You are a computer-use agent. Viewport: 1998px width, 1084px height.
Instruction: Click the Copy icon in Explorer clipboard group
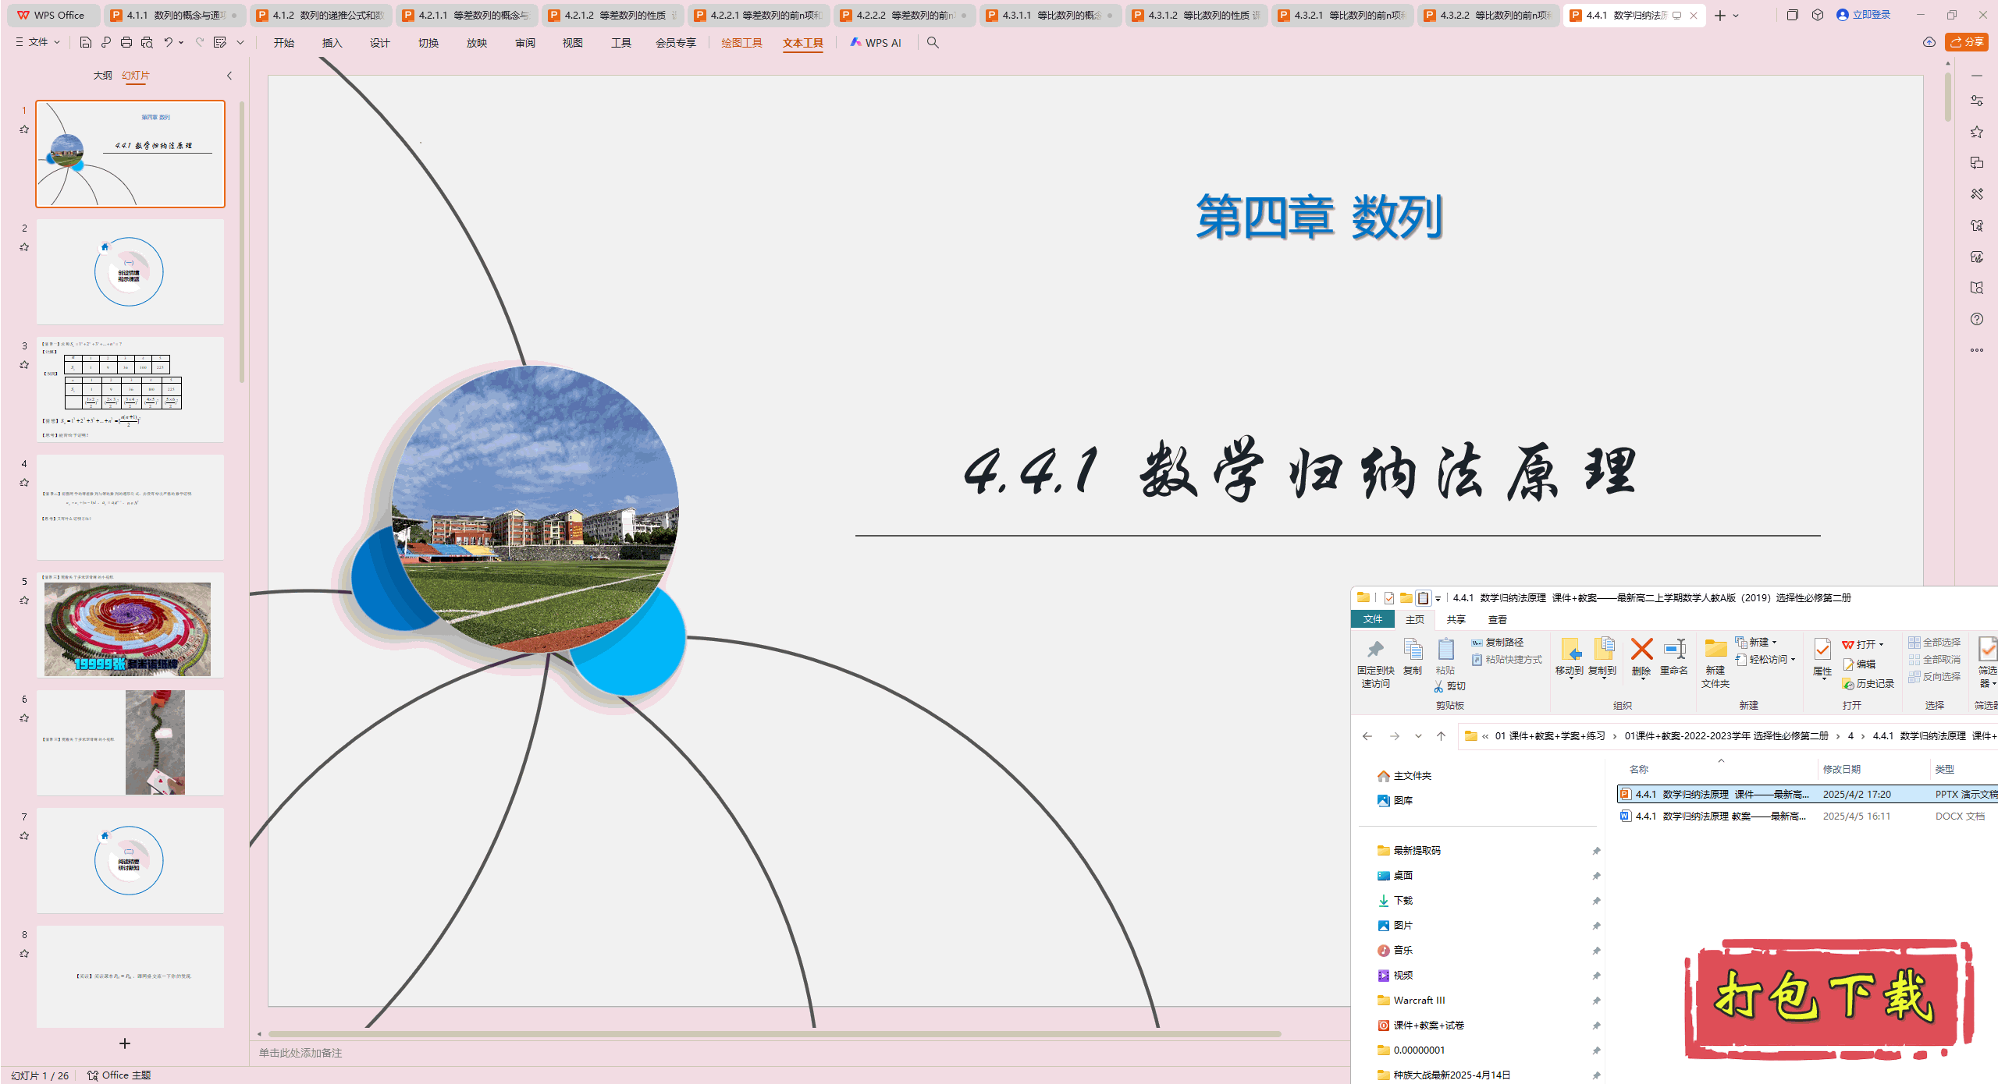click(1413, 657)
